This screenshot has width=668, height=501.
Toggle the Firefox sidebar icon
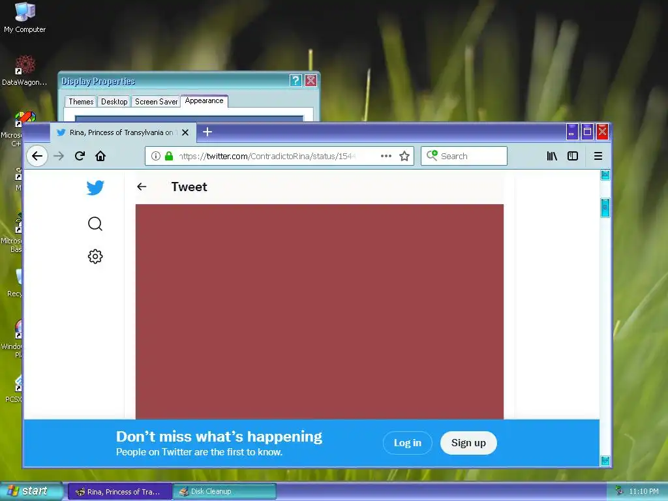point(573,156)
